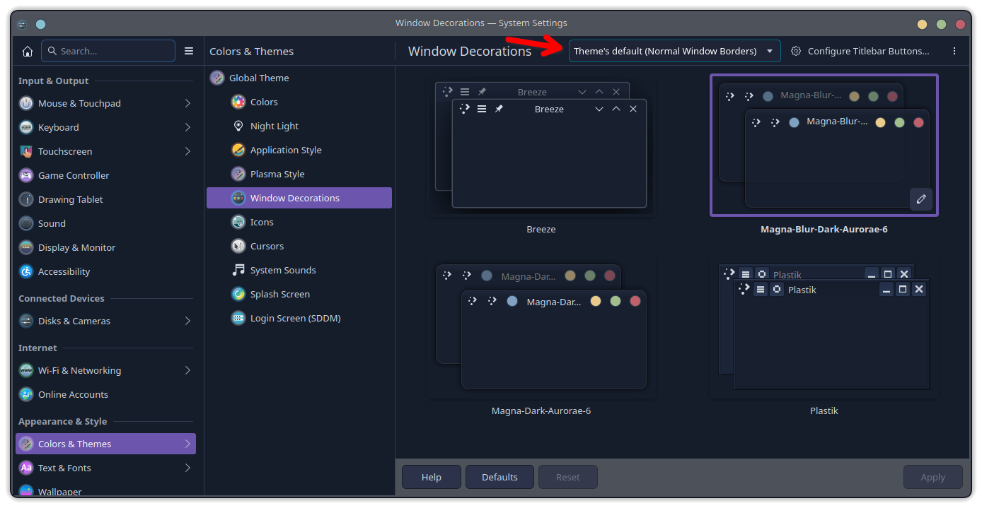Open the sidebar hamburger menu
The height and width of the screenshot is (508, 982).
[189, 51]
